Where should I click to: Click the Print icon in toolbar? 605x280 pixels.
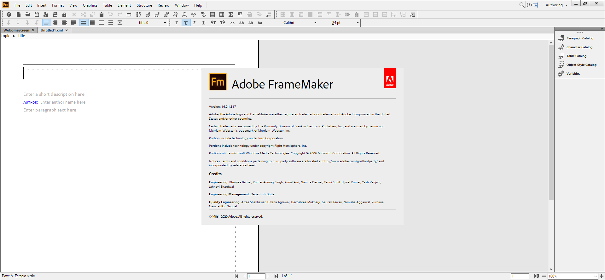pyautogui.click(x=55, y=14)
